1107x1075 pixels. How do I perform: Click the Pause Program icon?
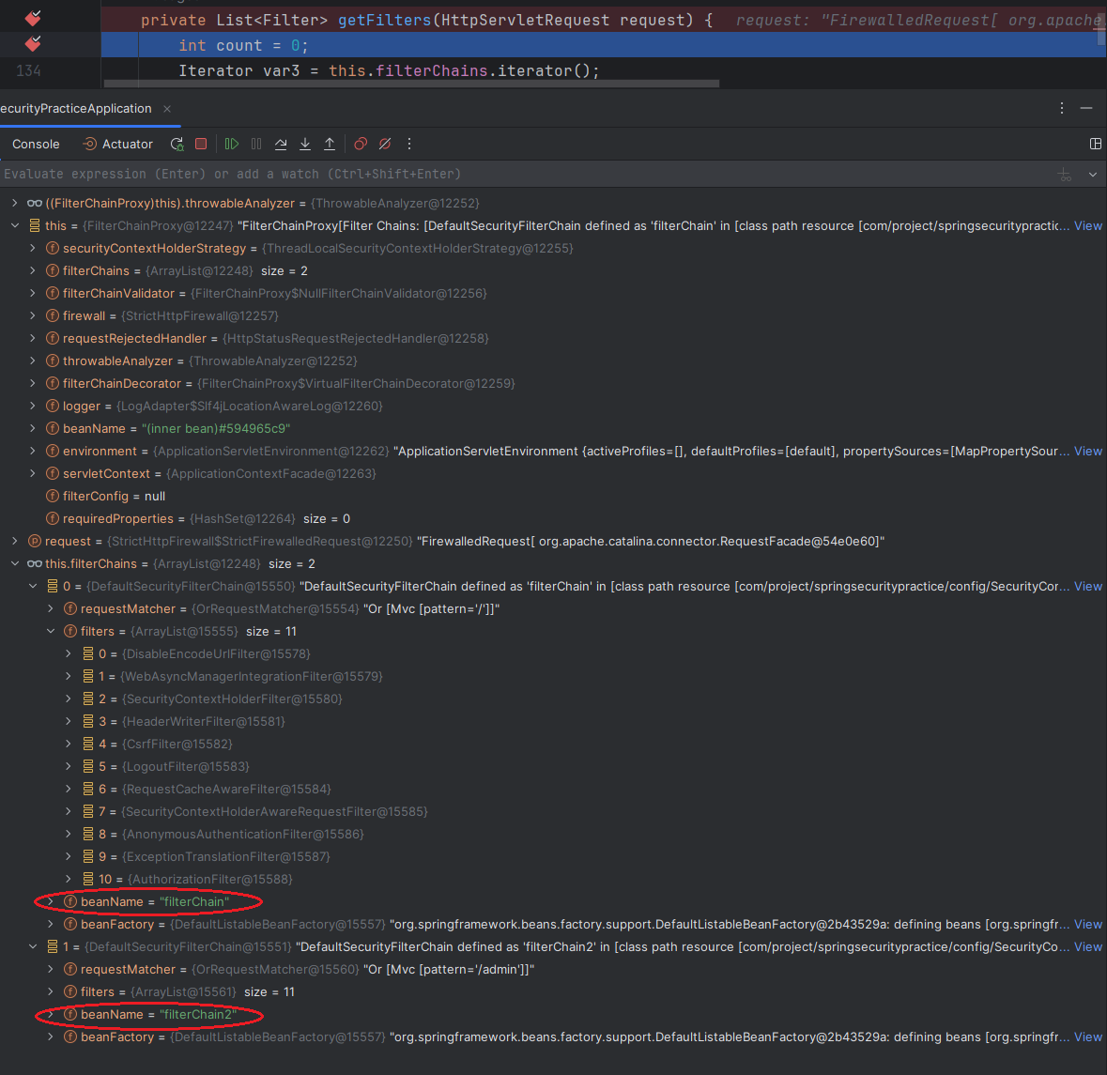(256, 144)
